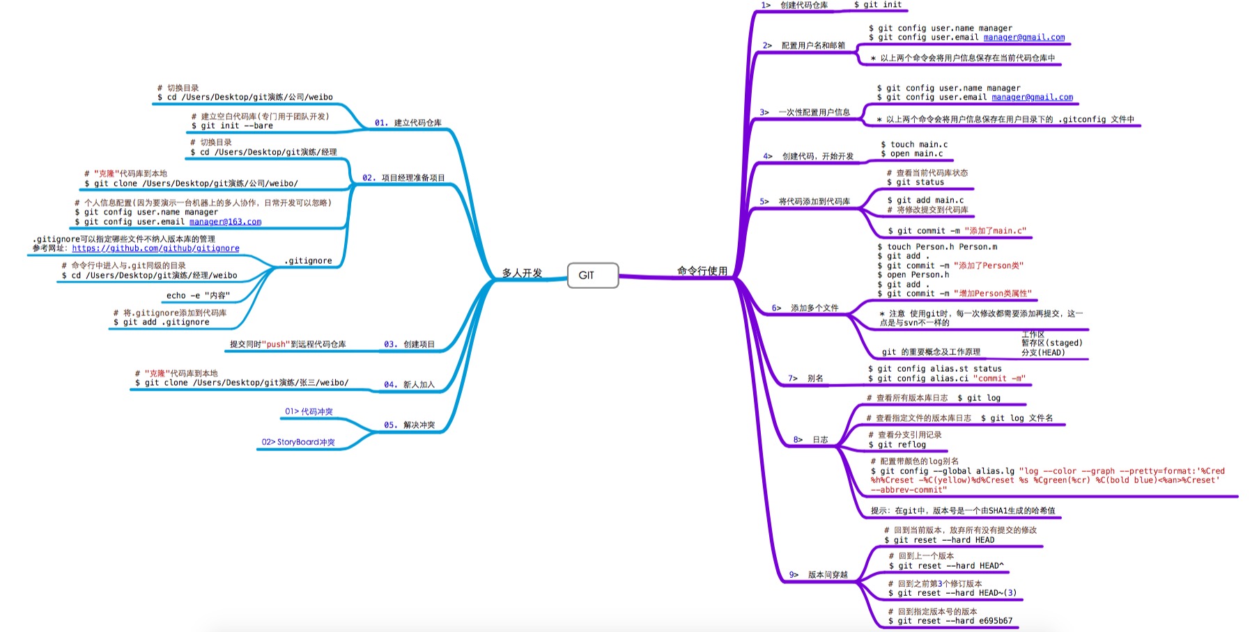This screenshot has height=632, width=1259.
Task: Select the '$ git init --bare' text
Action: (233, 125)
